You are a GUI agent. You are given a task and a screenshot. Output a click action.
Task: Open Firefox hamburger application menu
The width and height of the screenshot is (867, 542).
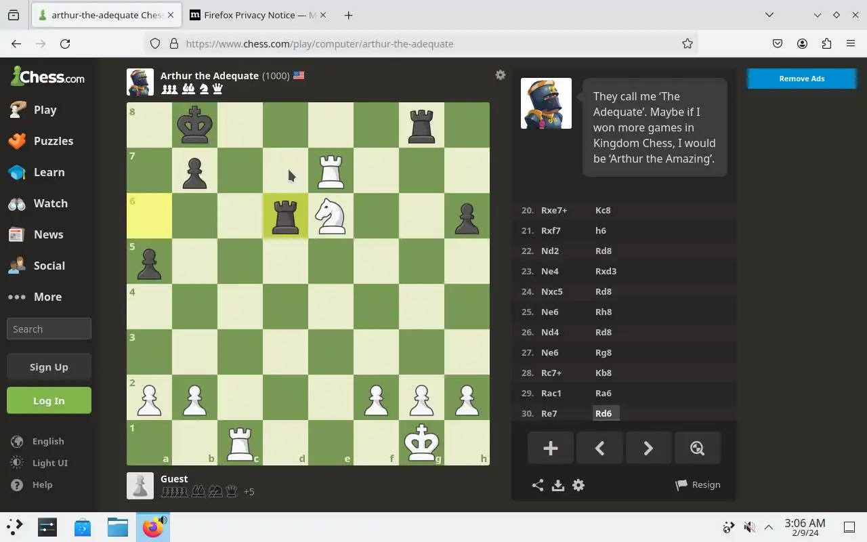(x=851, y=43)
